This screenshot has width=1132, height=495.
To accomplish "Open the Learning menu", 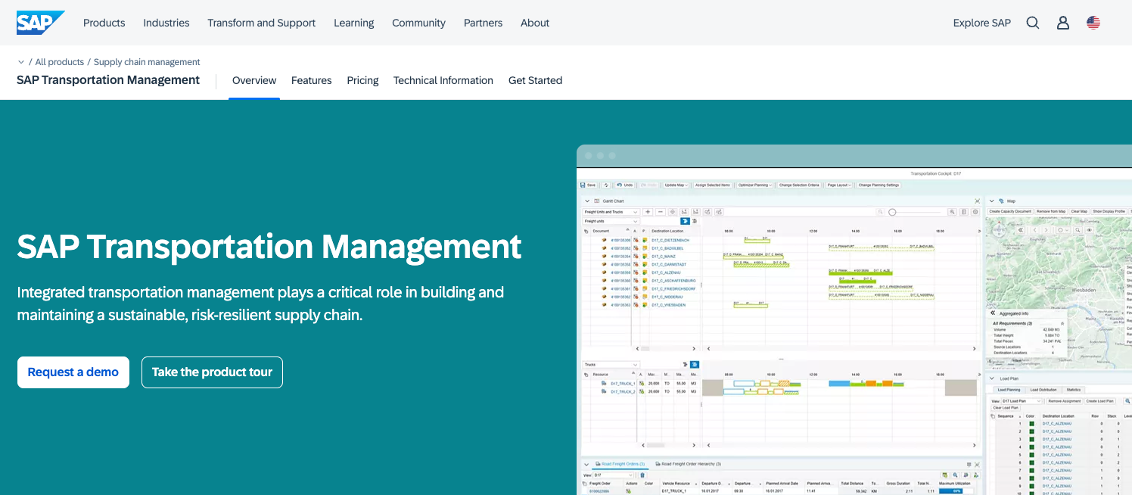I will pyautogui.click(x=354, y=23).
